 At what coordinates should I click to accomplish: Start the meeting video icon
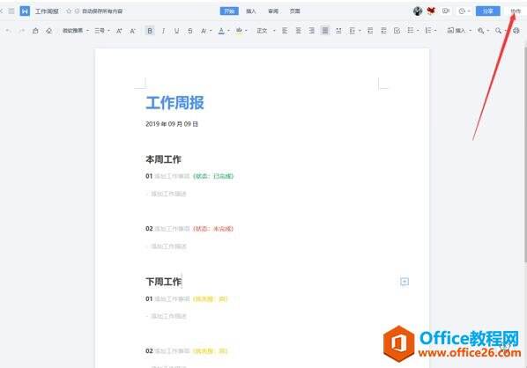pos(446,11)
